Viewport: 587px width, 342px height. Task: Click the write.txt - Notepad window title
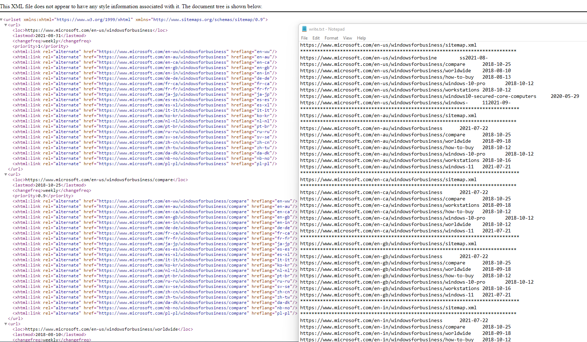pyautogui.click(x=326, y=29)
